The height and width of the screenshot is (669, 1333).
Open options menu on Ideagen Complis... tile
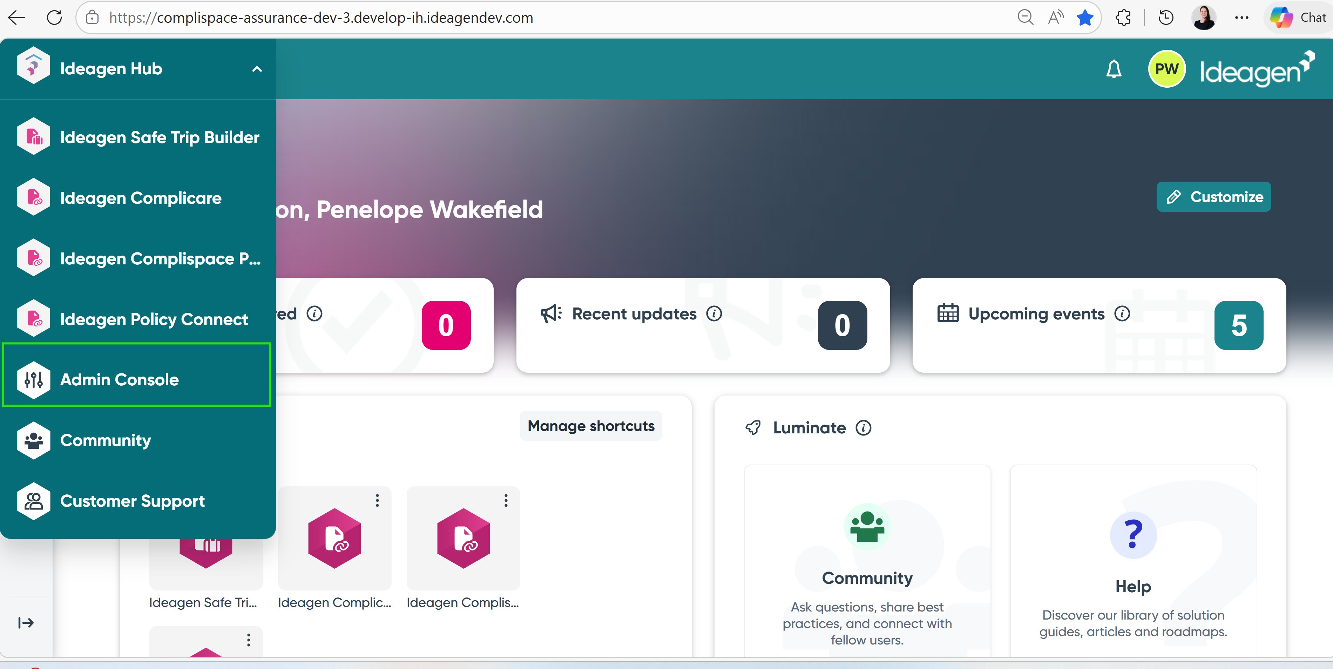(x=506, y=500)
